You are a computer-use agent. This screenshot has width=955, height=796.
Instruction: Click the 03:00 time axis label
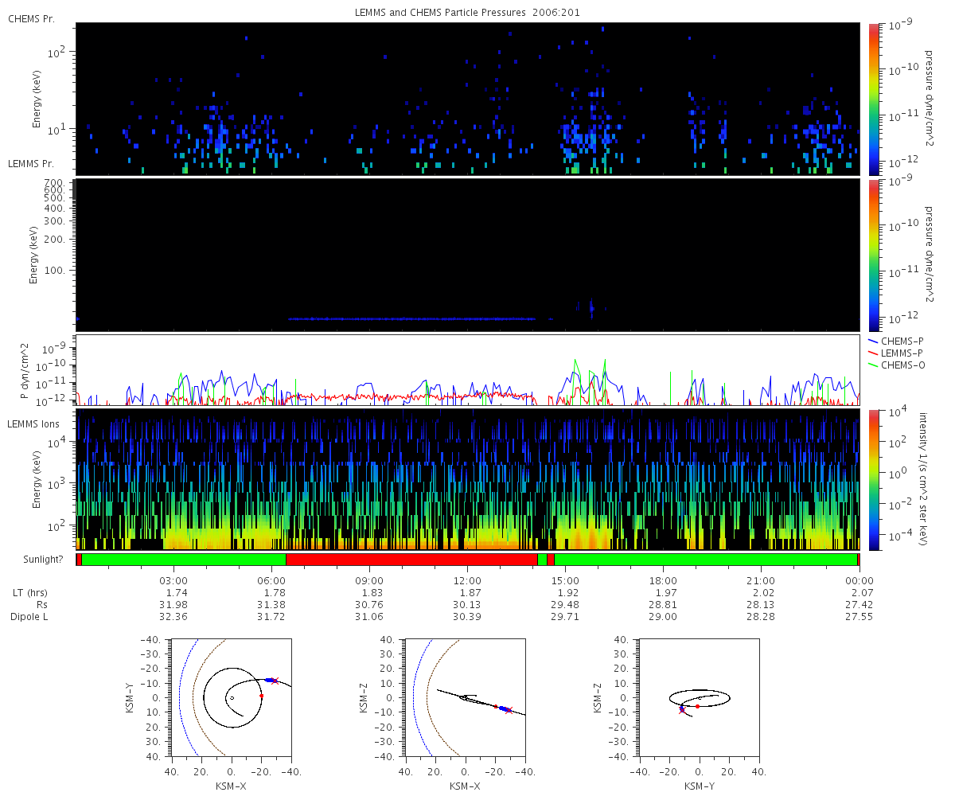(x=173, y=581)
